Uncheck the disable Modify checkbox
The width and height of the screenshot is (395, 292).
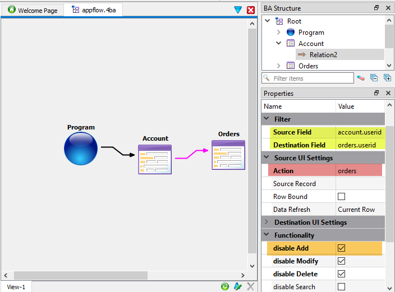(x=341, y=261)
